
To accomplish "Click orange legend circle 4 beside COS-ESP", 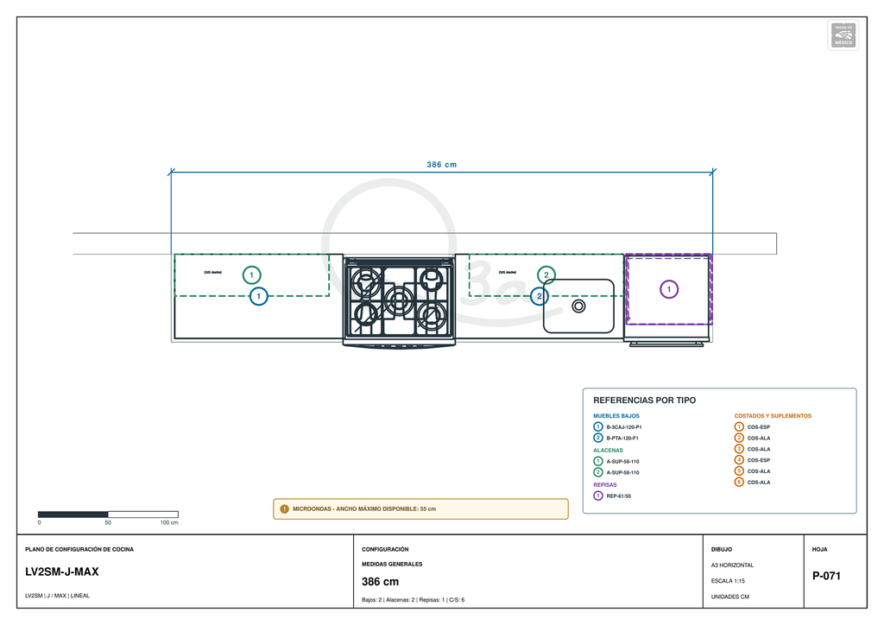I will [x=739, y=460].
